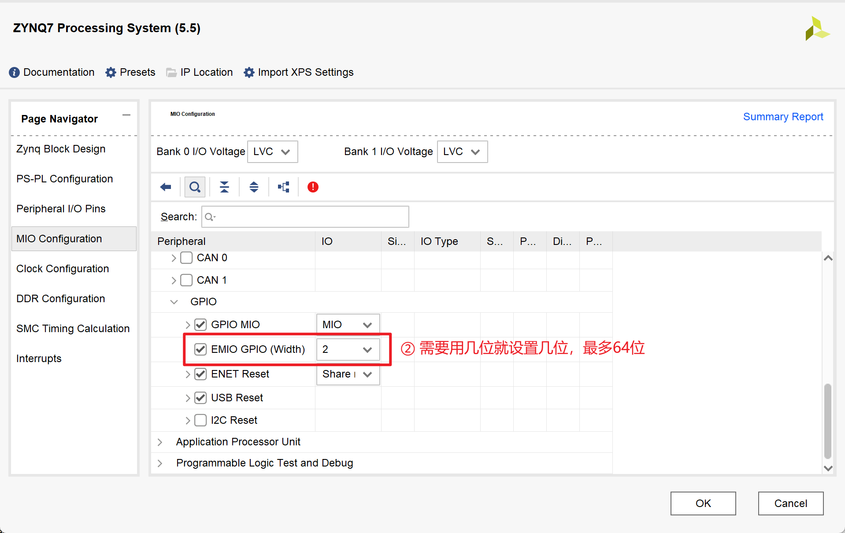Open the Summary Report link
The image size is (845, 533).
(x=783, y=117)
